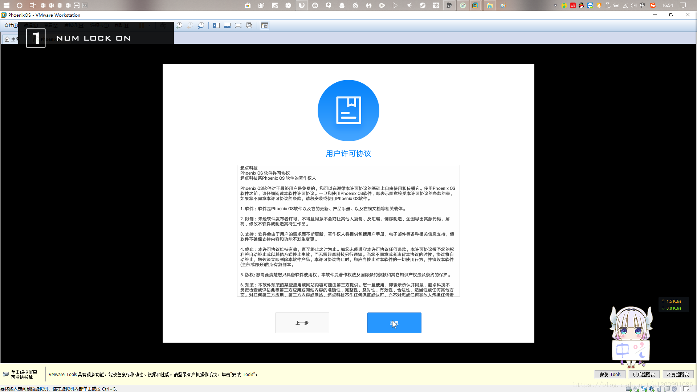697x392 pixels.
Task: Click the hard disk status icon
Action: click(629, 389)
